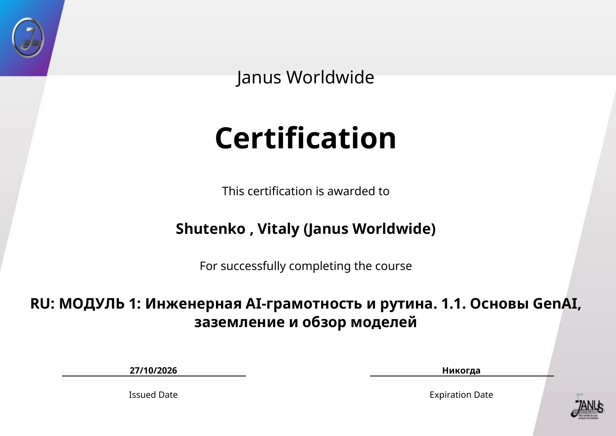Screen dimensions: 616x436
Task: Click the 'Expiration Date' label
Action: (461, 394)
